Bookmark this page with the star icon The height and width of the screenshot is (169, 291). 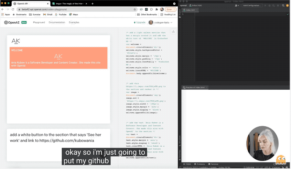coord(135,9)
